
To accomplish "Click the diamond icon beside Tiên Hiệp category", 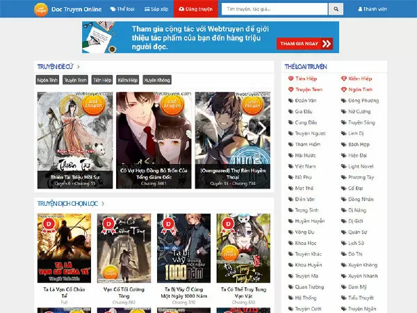I will point(291,79).
